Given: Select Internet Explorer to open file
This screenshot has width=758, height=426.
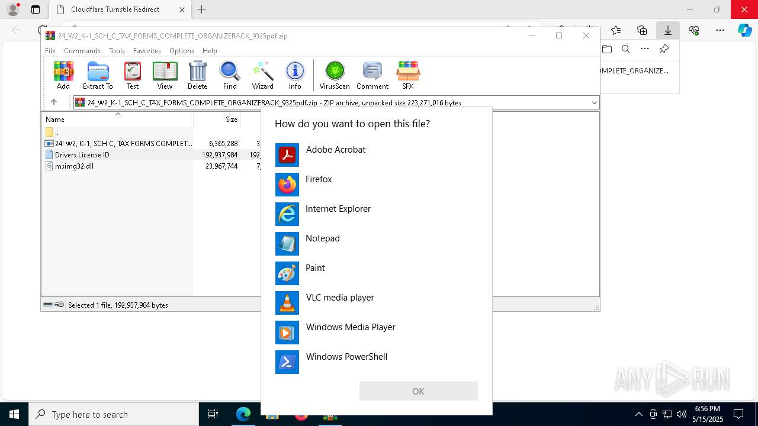Looking at the screenshot, I should pyautogui.click(x=377, y=214).
